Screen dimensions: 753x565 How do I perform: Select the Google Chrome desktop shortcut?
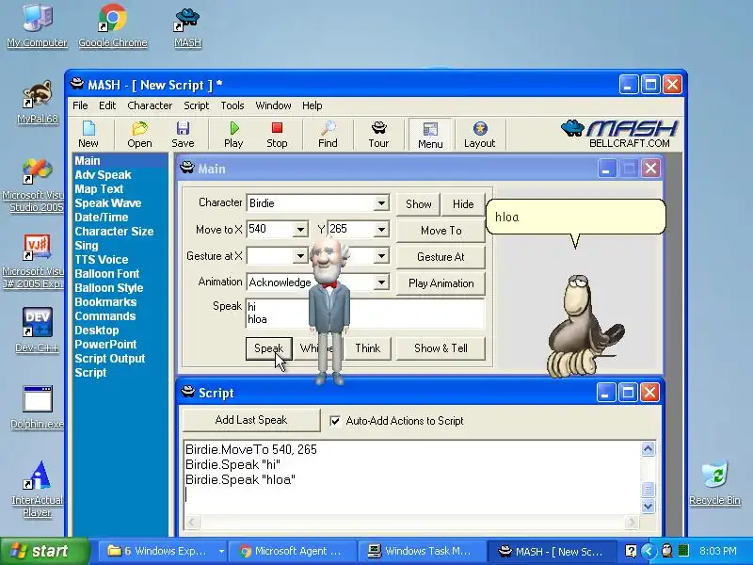click(113, 25)
